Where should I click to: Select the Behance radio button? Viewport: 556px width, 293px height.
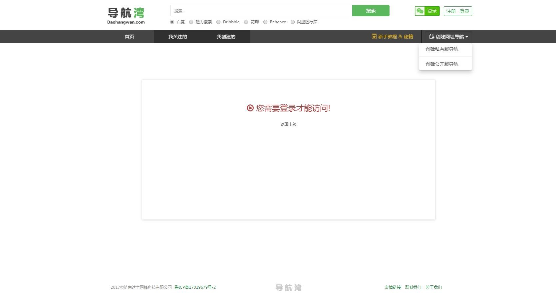pyautogui.click(x=265, y=22)
